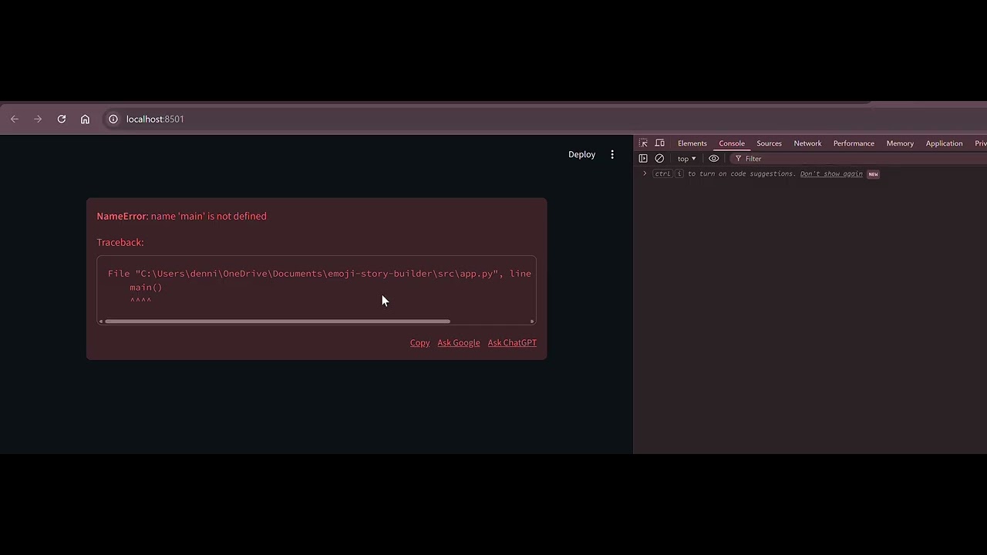Click the Ask Google link
Image resolution: width=987 pixels, height=555 pixels.
tap(459, 343)
